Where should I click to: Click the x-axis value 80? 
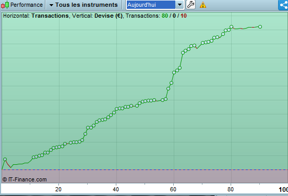point(231,189)
